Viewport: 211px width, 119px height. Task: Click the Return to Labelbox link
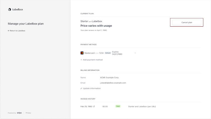coord(17,31)
